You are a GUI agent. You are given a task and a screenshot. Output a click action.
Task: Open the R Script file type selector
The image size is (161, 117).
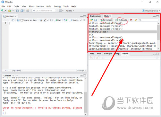pos(82,70)
